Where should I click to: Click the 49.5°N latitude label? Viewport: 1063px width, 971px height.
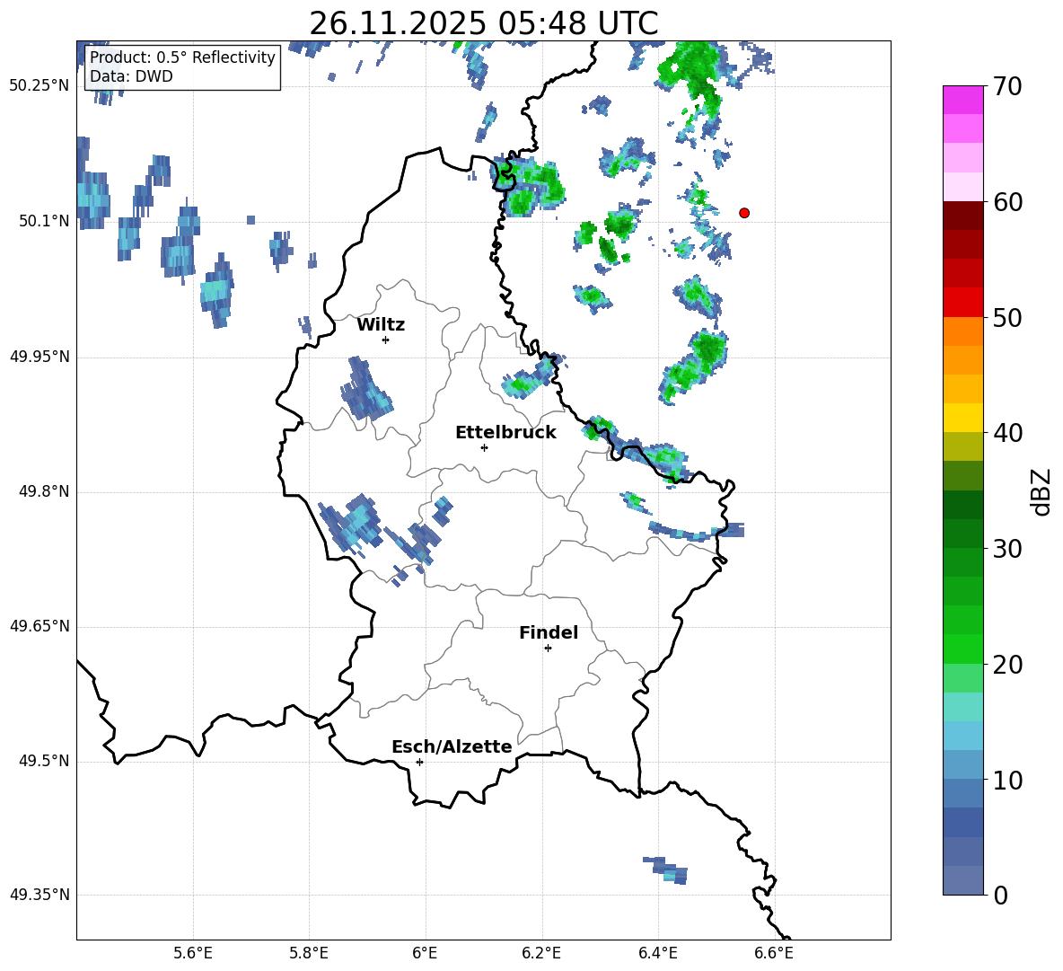click(x=43, y=761)
